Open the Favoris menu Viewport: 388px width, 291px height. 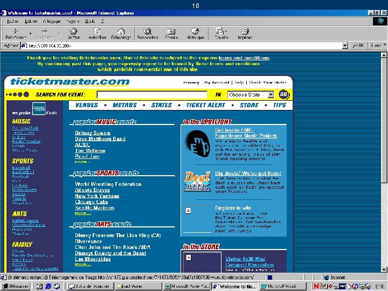coord(73,21)
